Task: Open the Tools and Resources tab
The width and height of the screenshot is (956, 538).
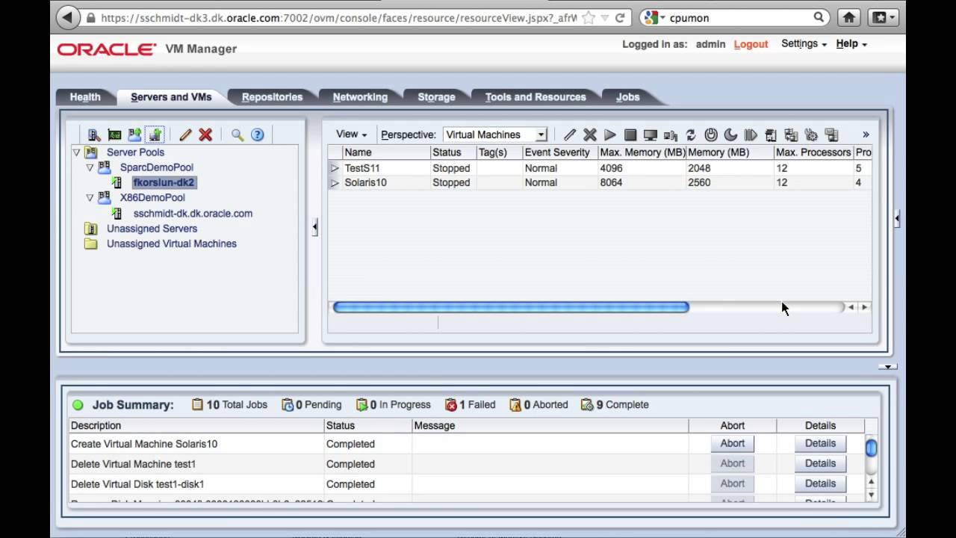Action: 536,97
